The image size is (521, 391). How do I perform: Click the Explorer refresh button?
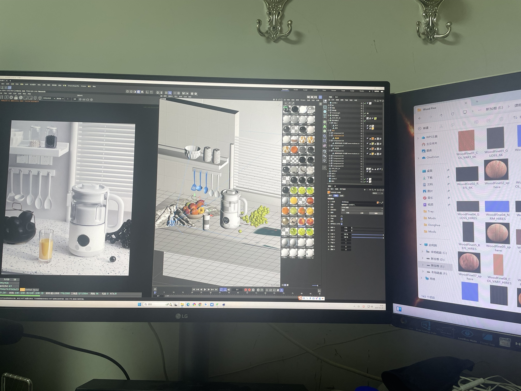click(453, 114)
